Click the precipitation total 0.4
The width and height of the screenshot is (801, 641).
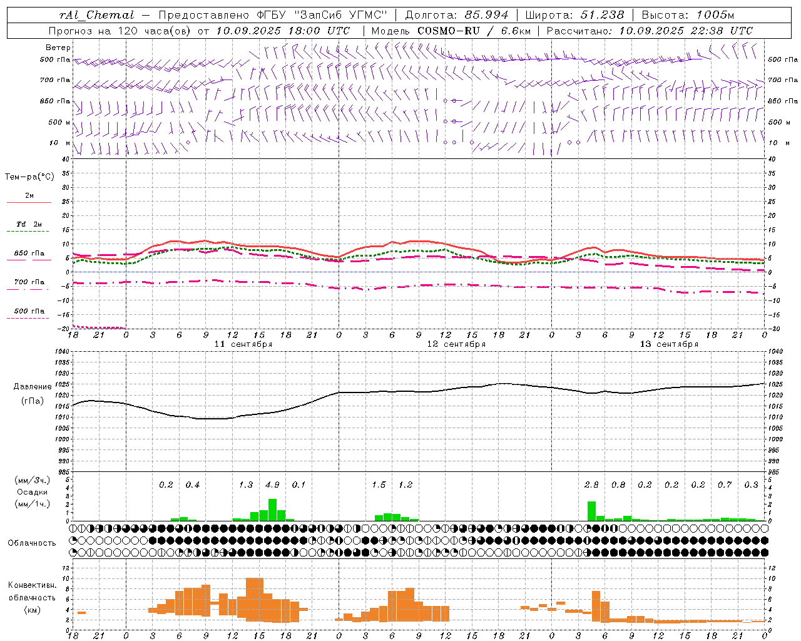[193, 485]
